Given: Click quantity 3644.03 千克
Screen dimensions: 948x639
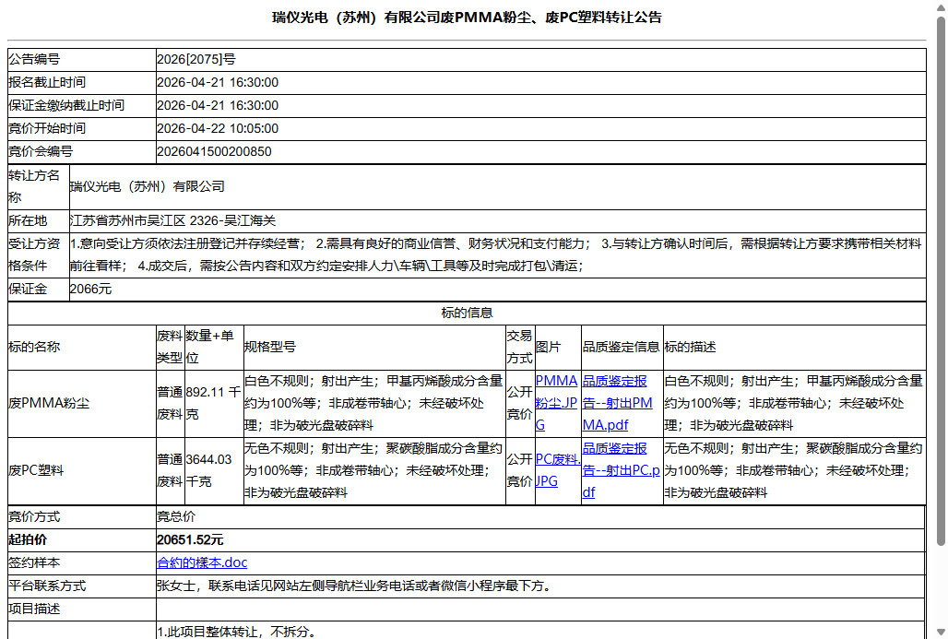Looking at the screenshot, I should pyautogui.click(x=208, y=470).
